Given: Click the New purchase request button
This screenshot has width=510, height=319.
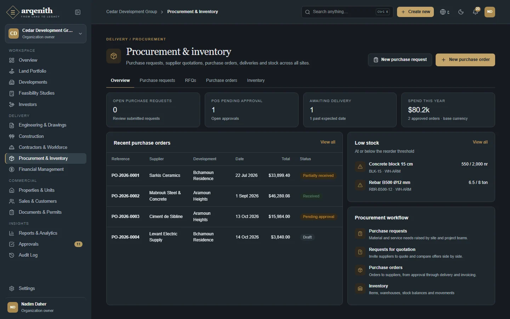Looking at the screenshot, I should point(400,60).
